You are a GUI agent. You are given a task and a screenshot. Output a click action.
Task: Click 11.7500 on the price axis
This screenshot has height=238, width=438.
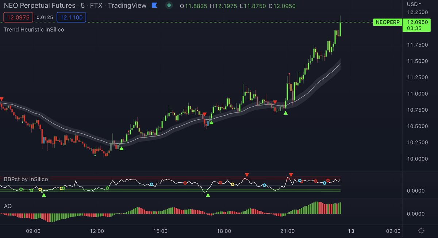tap(418, 45)
